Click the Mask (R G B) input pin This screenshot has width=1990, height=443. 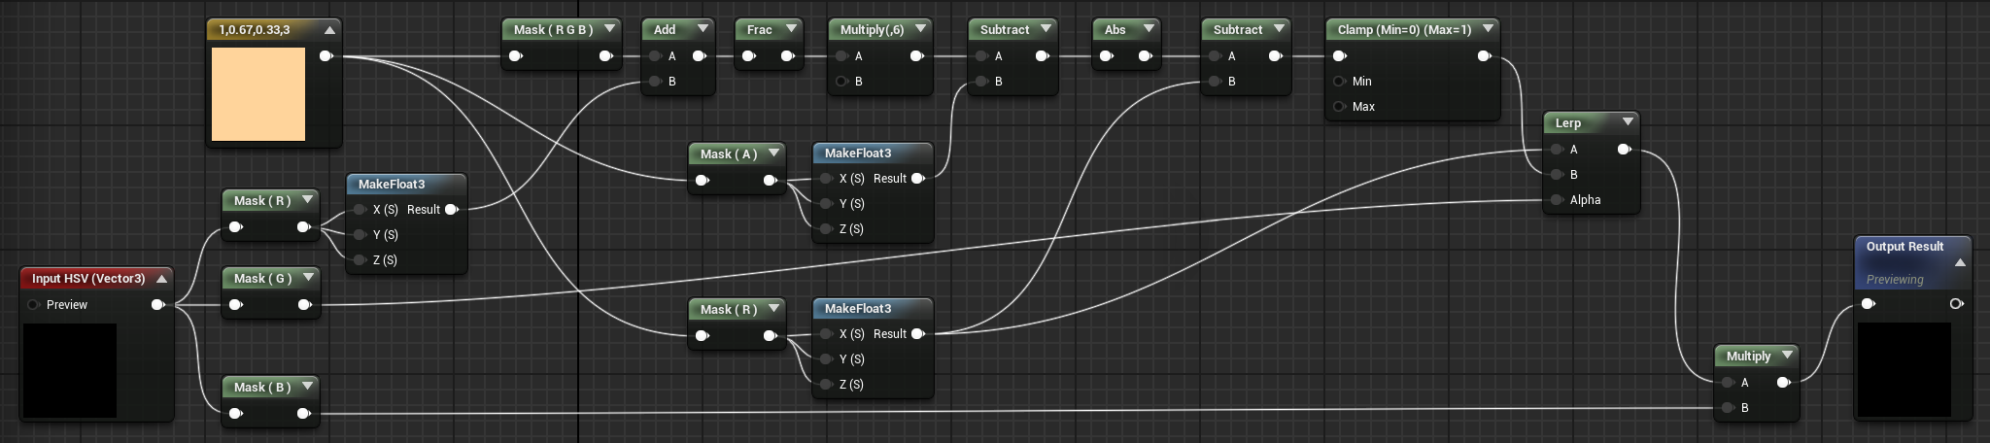point(516,56)
